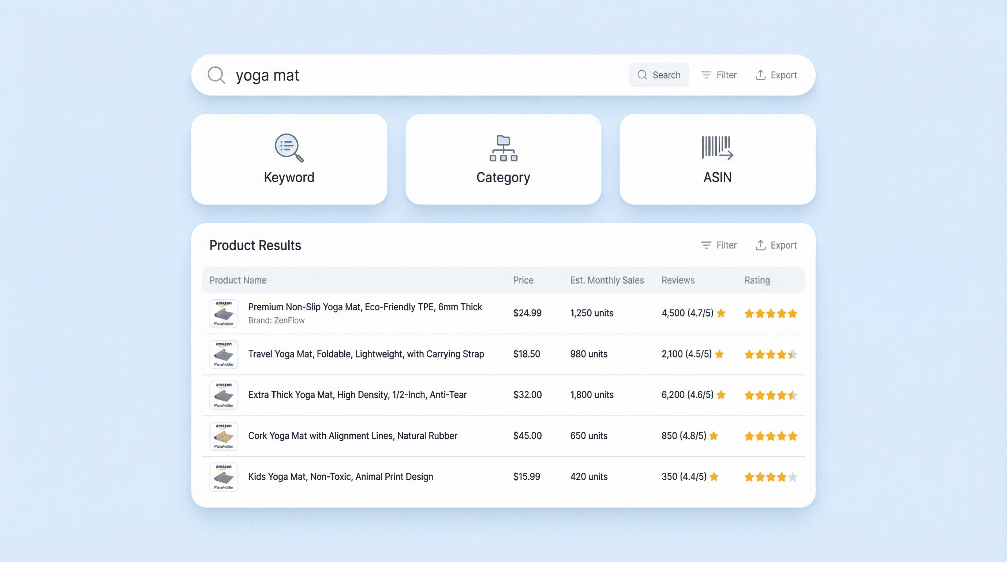This screenshot has height=562, width=1007.
Task: Click the ASIN barcode icon
Action: click(x=717, y=147)
